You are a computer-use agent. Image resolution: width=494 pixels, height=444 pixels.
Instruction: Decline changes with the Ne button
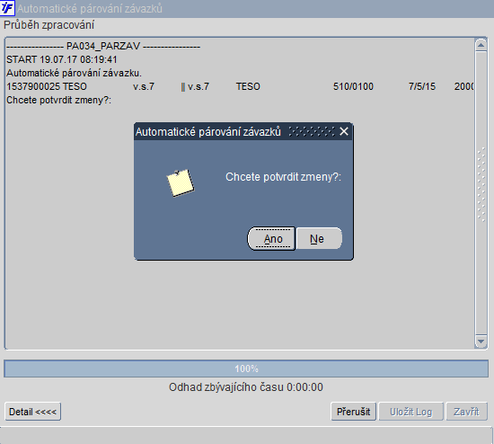click(319, 239)
